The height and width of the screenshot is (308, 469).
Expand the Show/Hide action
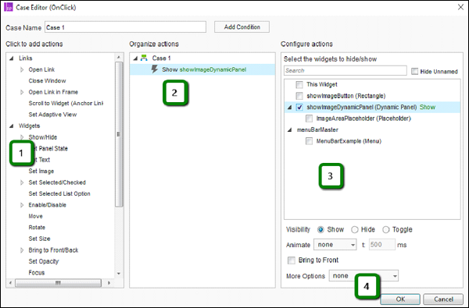22,137
